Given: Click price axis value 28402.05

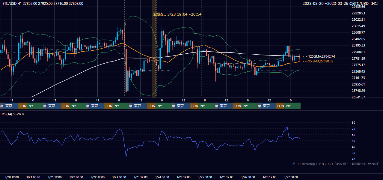Looking at the screenshot, I should [358, 39].
